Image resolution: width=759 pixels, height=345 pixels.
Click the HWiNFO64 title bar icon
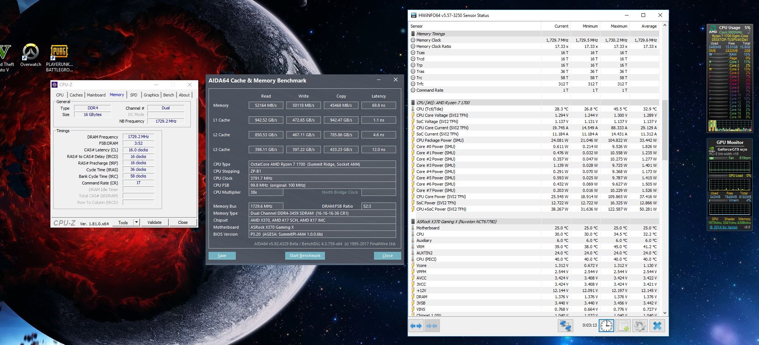tap(414, 15)
